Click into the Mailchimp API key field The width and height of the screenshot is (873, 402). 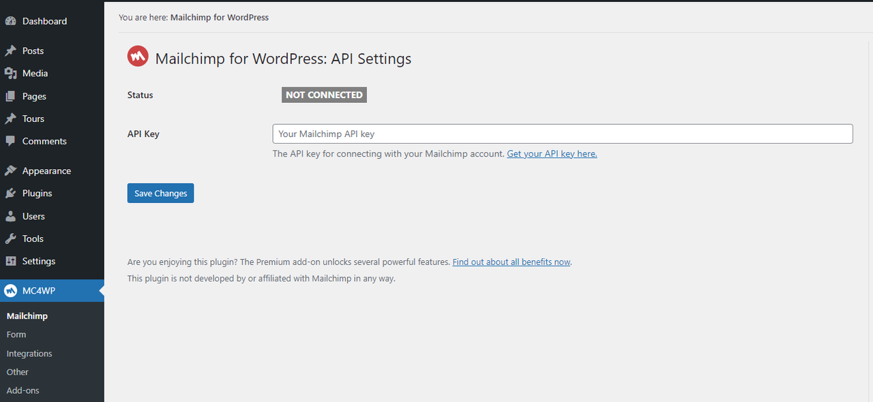563,134
